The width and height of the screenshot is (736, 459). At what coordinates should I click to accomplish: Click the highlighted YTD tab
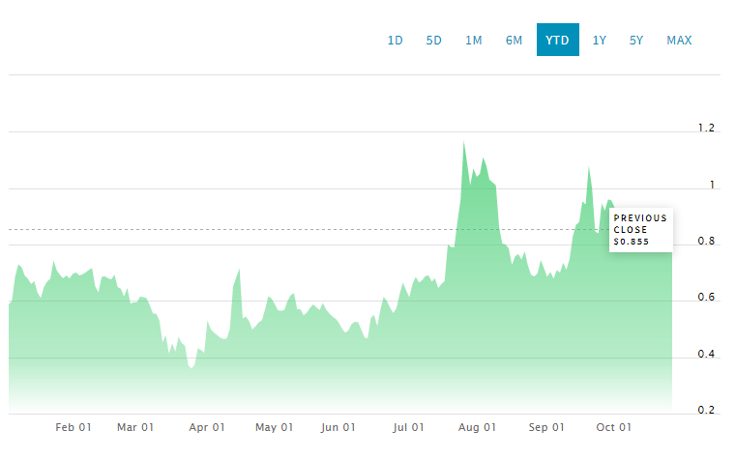(x=557, y=40)
